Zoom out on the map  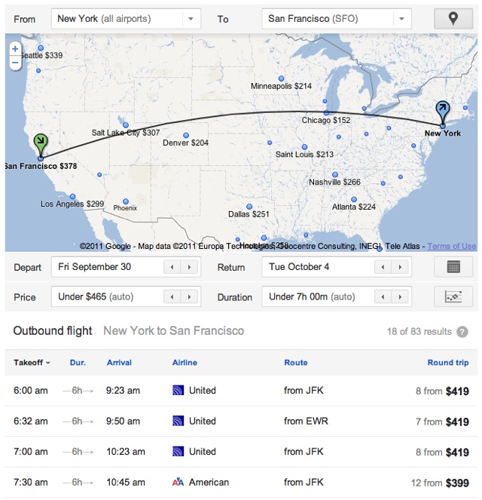[x=15, y=61]
